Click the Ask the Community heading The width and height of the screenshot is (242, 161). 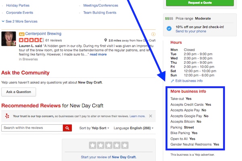(x=25, y=73)
